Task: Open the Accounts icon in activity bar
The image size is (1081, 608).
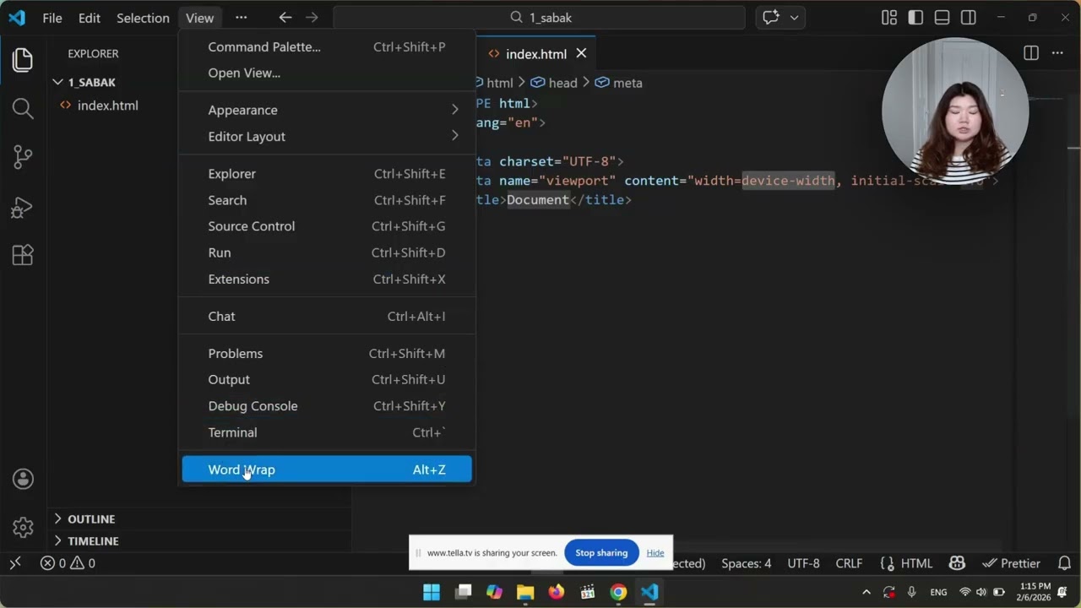Action: click(23, 479)
